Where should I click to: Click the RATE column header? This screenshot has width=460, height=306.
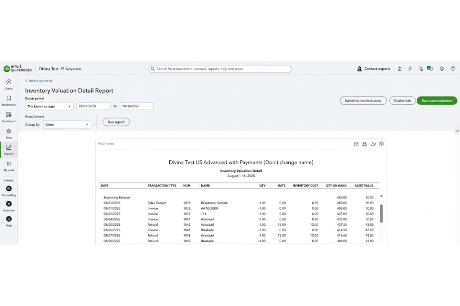(282, 186)
